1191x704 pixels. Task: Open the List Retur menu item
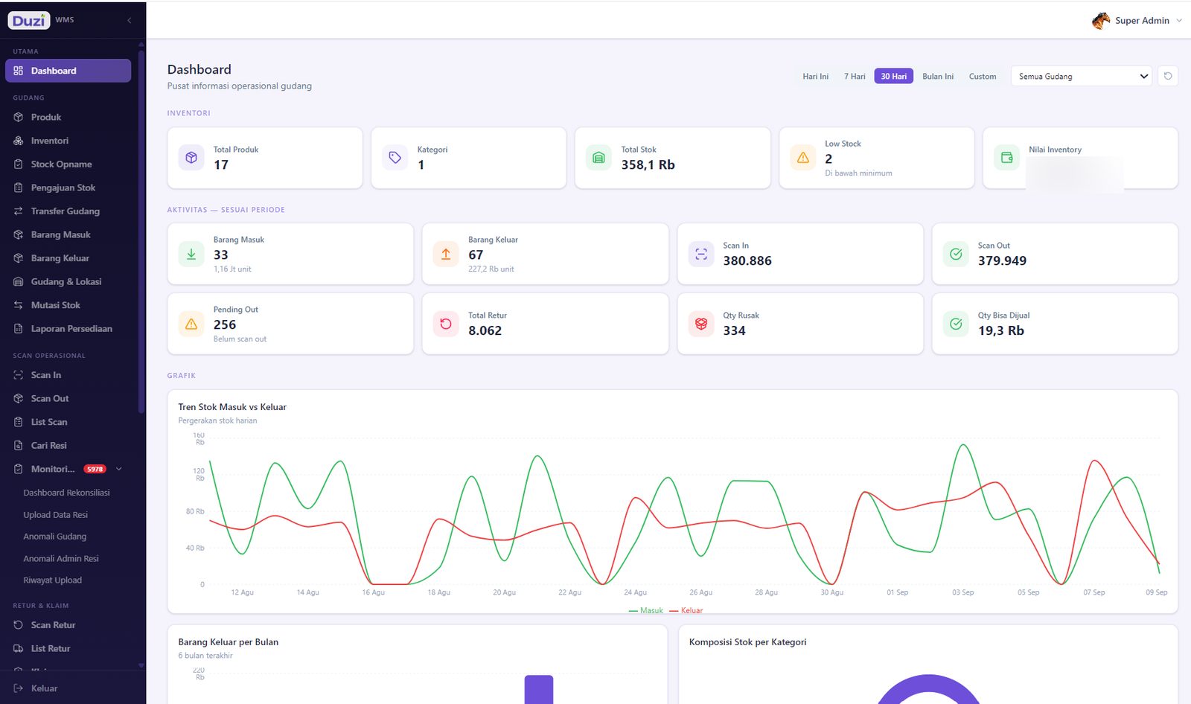click(68, 649)
